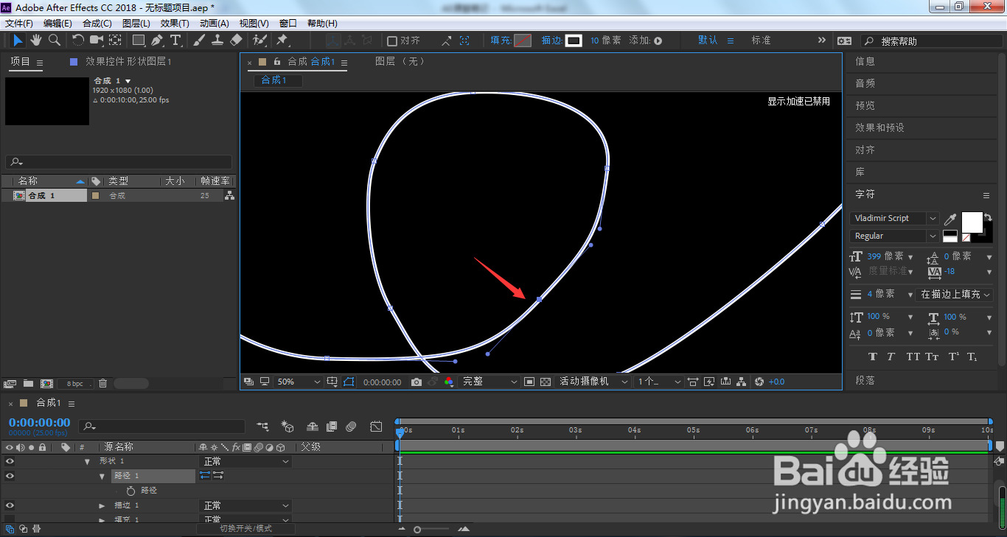Open the 图层(L) menu
This screenshot has width=1007, height=537.
pos(136,24)
